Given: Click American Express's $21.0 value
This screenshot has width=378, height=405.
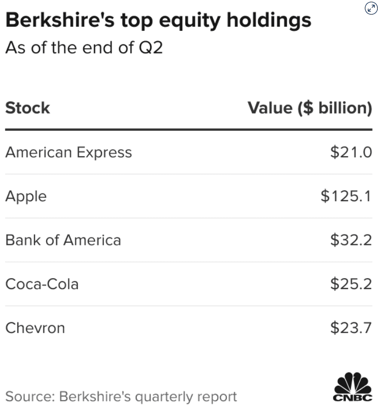Looking at the screenshot, I should (x=351, y=152).
